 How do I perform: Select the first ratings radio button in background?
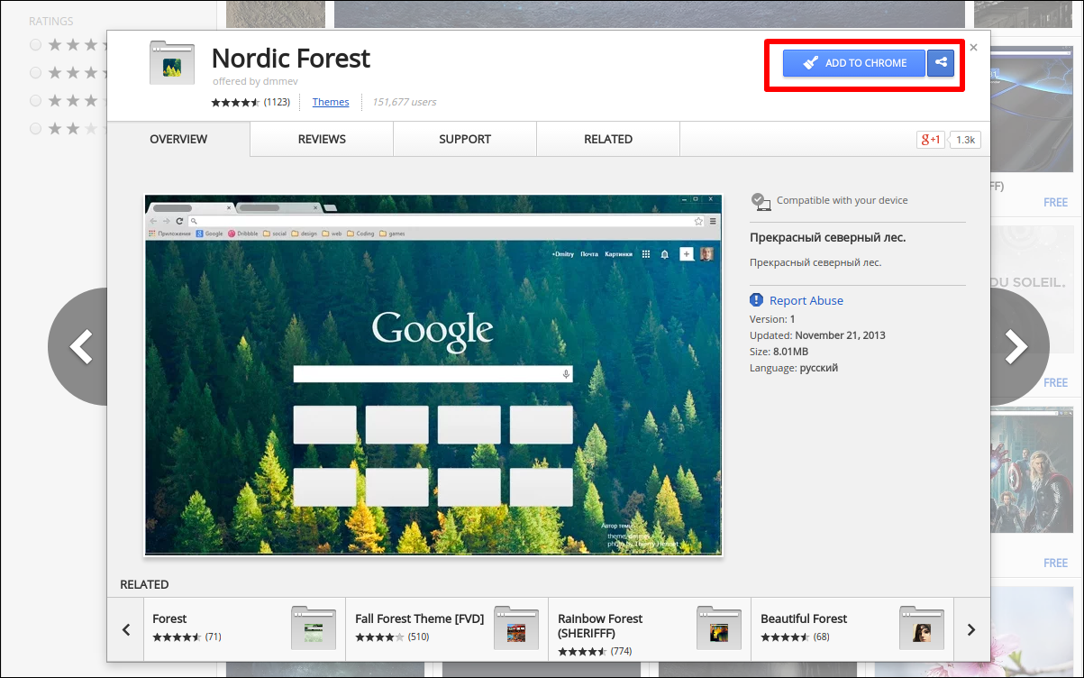coord(35,44)
